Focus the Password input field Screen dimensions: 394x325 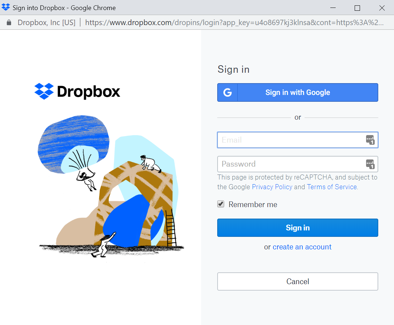click(290, 164)
